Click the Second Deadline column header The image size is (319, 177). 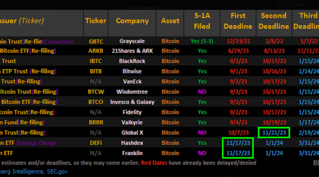point(274,21)
